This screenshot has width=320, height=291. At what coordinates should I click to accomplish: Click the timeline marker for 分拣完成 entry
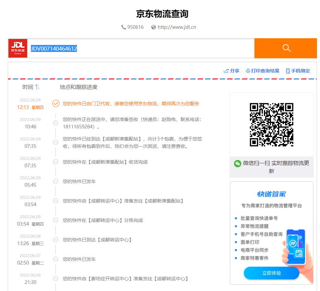coord(55,220)
